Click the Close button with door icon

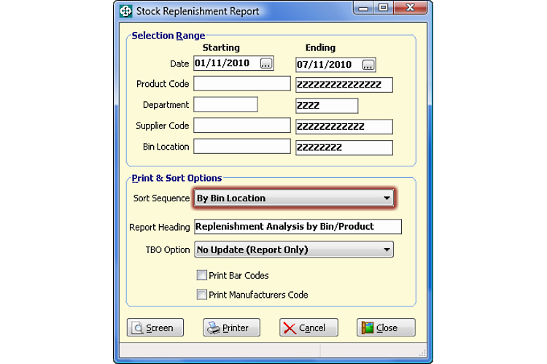[386, 328]
